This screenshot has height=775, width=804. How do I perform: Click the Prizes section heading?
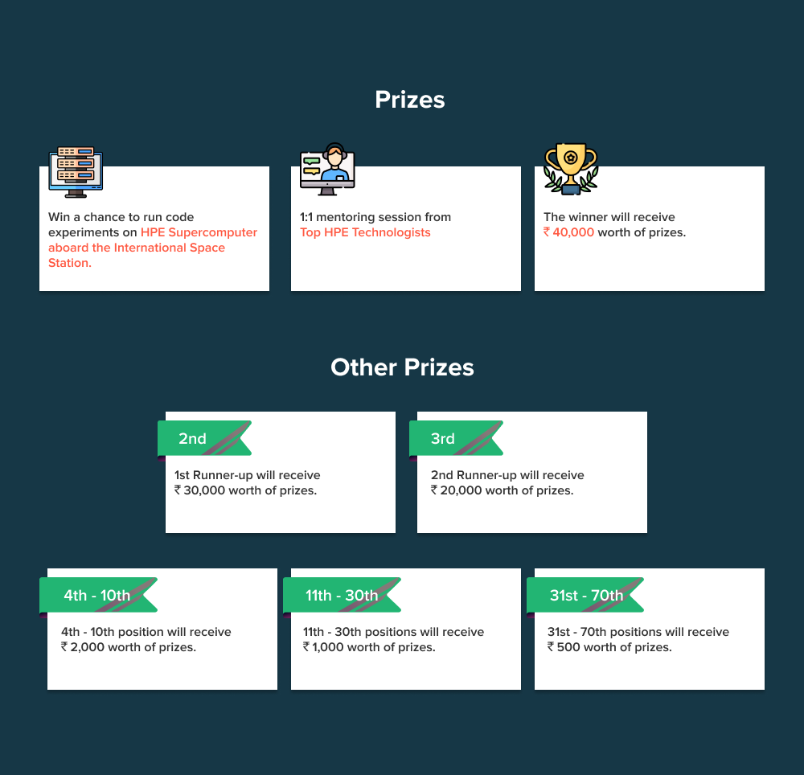(x=410, y=100)
